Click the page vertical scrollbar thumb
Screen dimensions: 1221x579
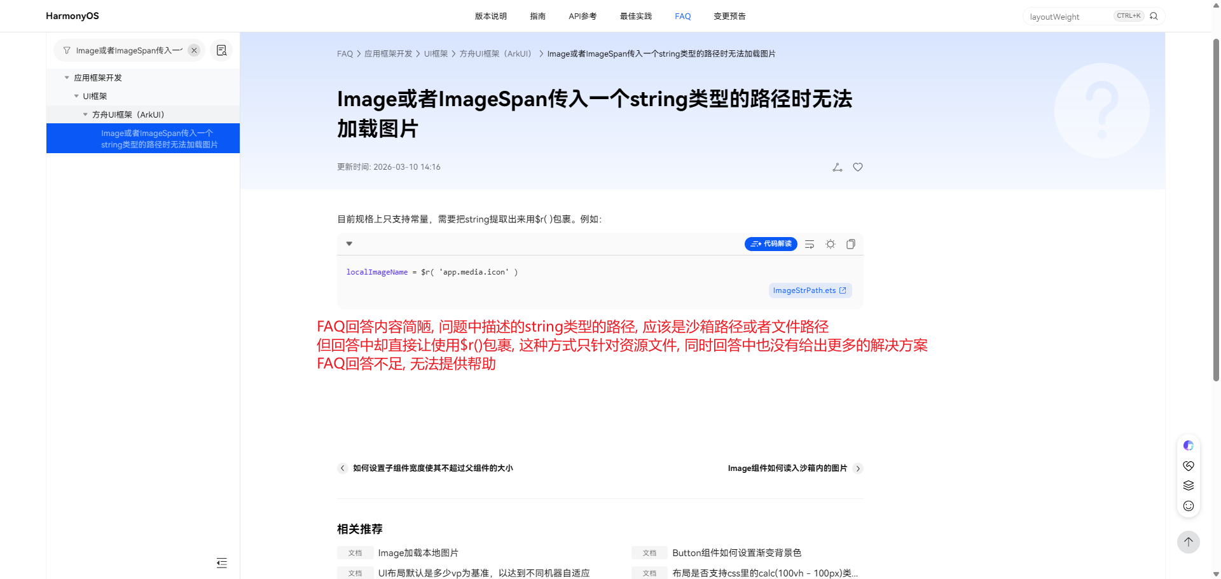tap(1216, 210)
